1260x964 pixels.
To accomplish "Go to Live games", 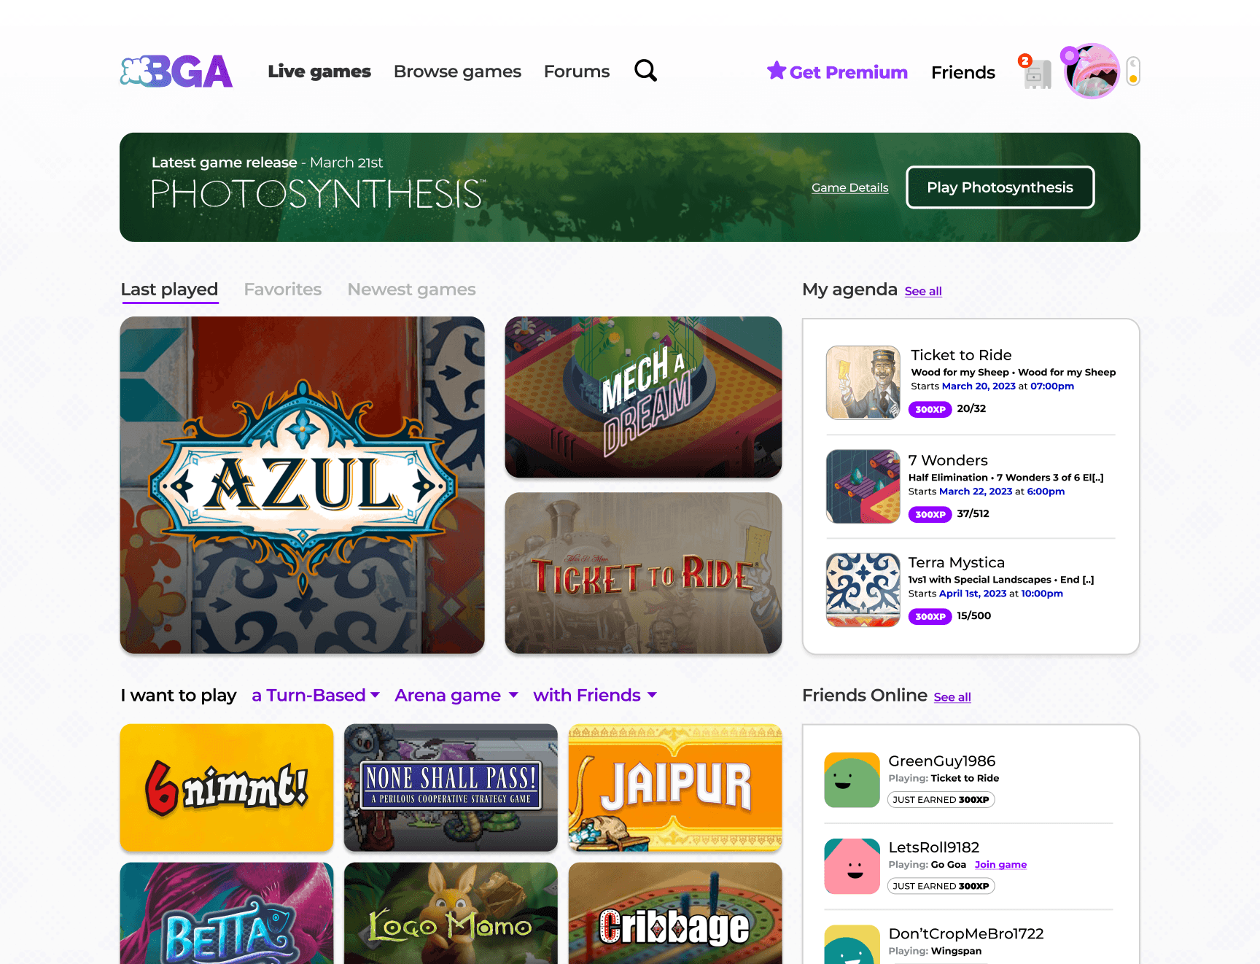I will pos(319,71).
